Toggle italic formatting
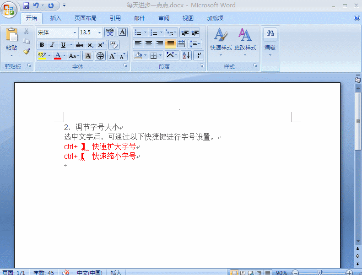This screenshot has height=275, width=362. (53, 44)
